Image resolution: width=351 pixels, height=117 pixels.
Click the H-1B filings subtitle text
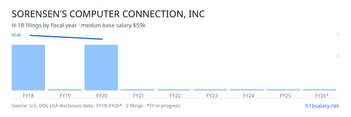79,25
